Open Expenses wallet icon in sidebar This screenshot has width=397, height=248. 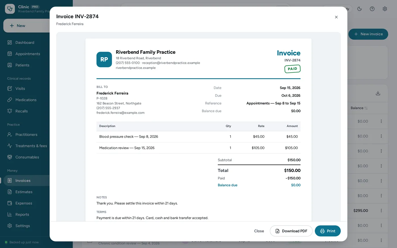tap(10, 203)
